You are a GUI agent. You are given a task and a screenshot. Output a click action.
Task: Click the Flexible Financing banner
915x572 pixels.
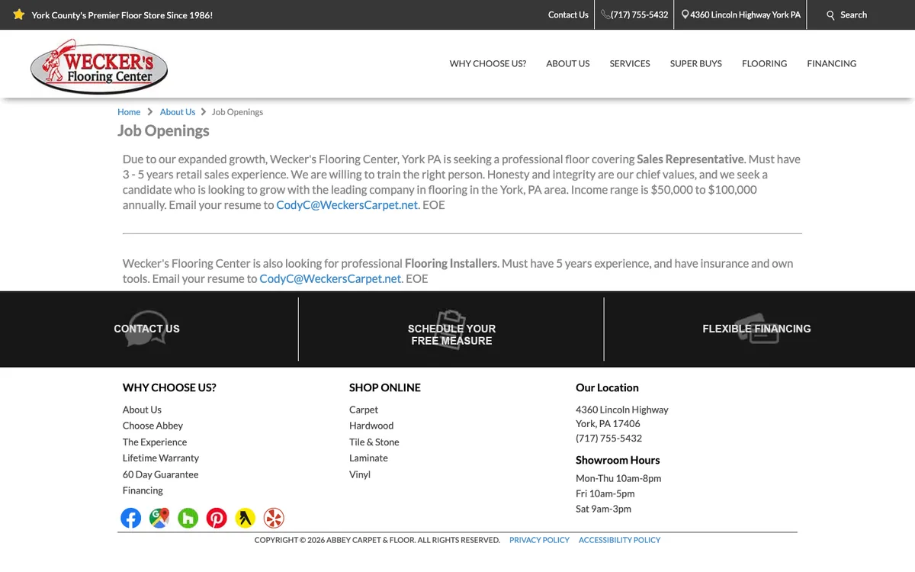click(x=756, y=329)
